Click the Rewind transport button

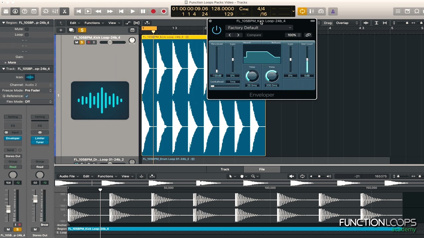[x=98, y=11]
